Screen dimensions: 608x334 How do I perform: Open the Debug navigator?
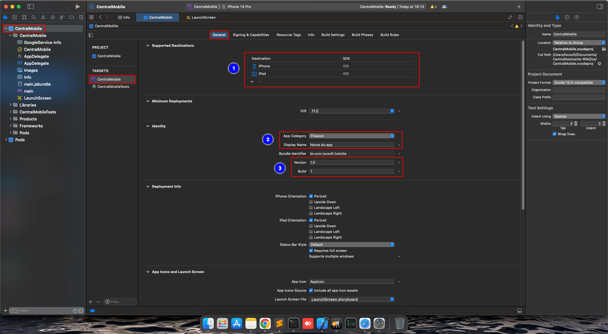click(62, 17)
